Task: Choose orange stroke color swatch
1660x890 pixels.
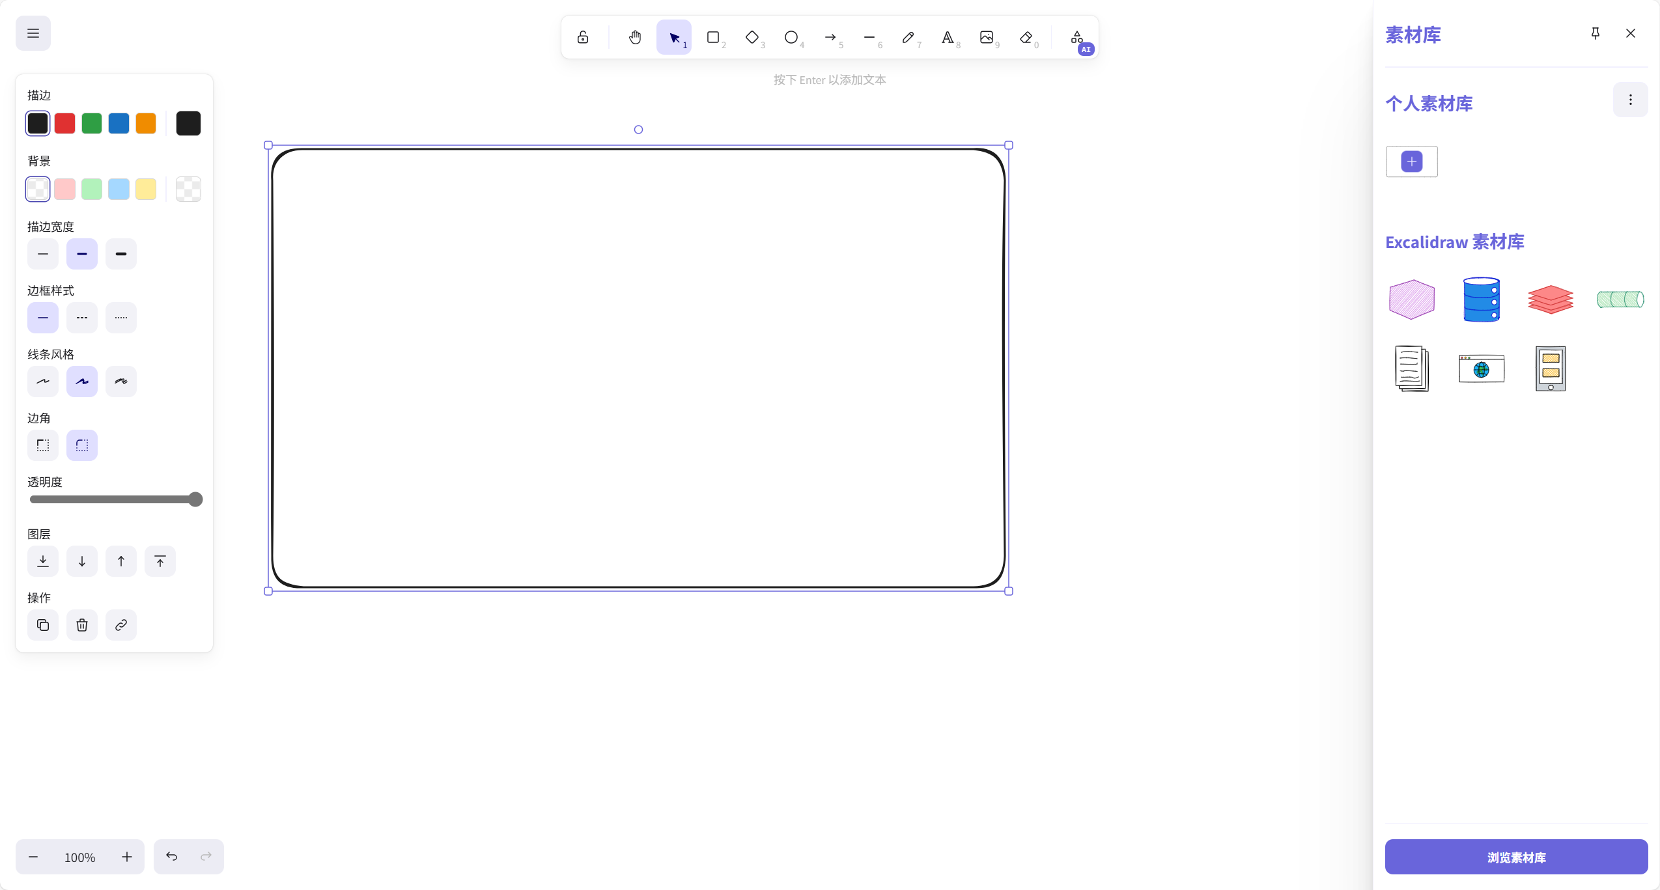Action: [146, 123]
